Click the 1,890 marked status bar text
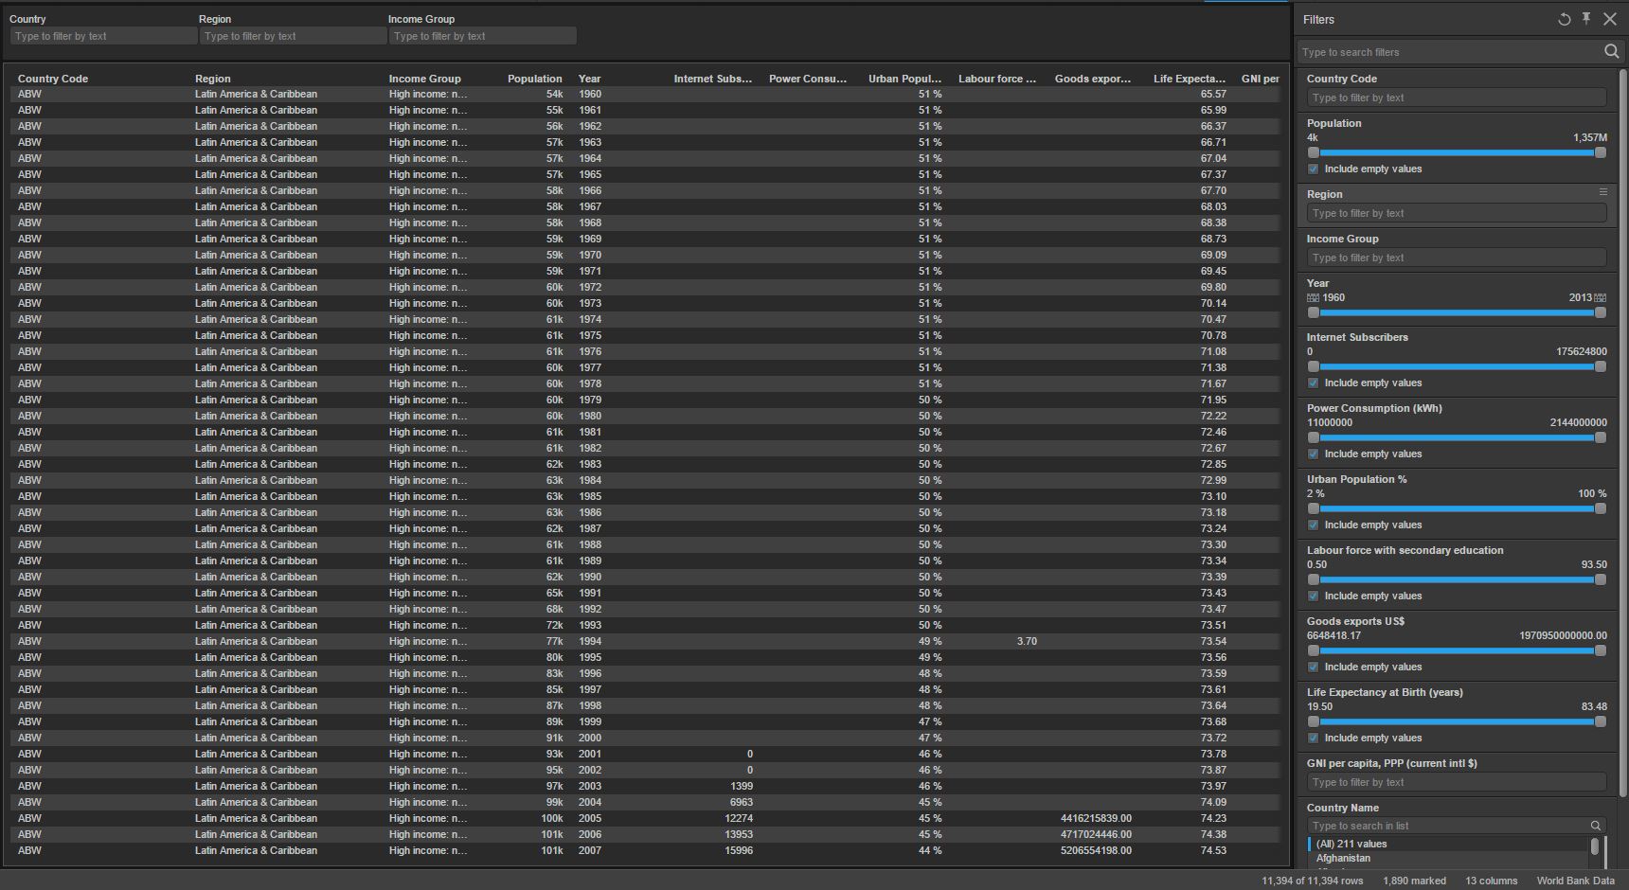 1414,881
